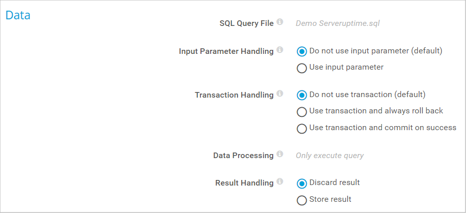Show the Data Processing info tooltip icon
The image size is (466, 213).
tap(280, 155)
